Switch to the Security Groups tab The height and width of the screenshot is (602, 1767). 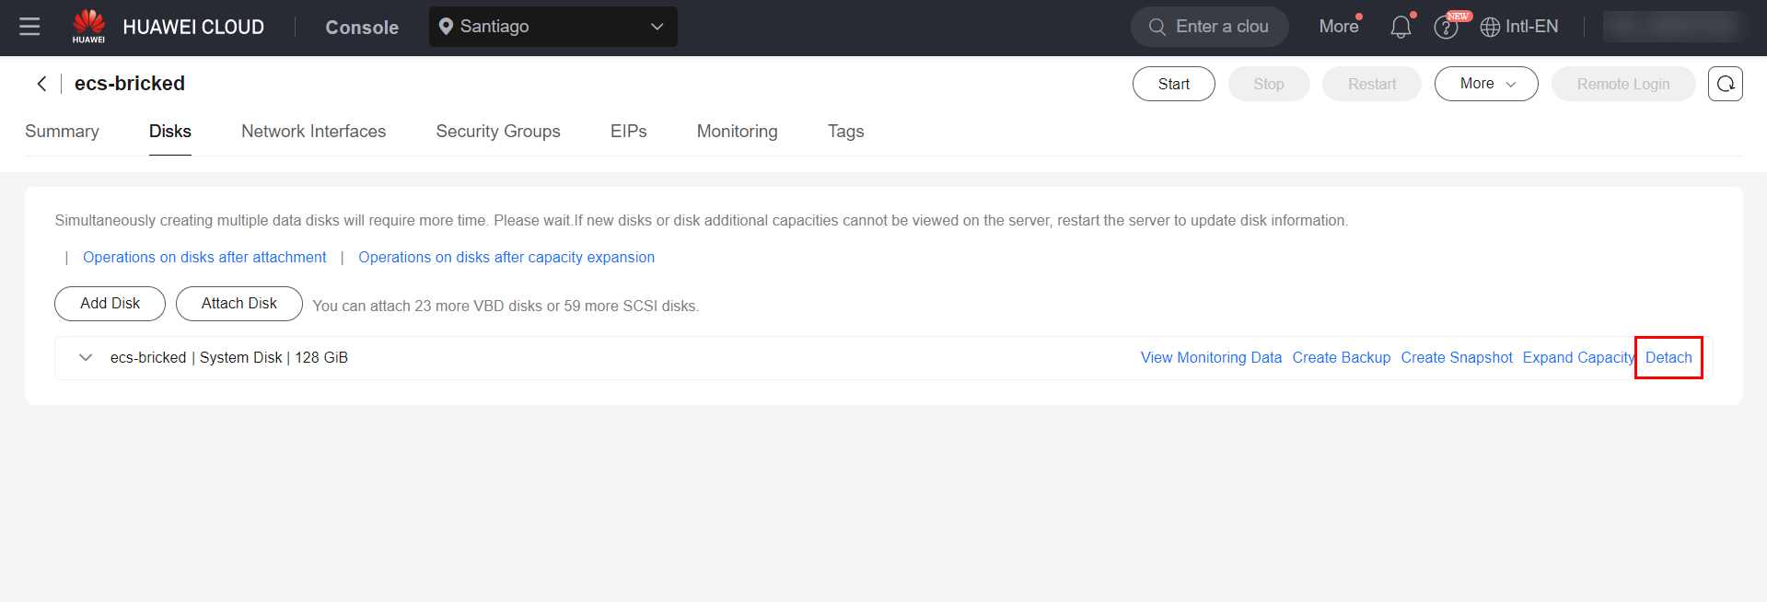point(498,132)
